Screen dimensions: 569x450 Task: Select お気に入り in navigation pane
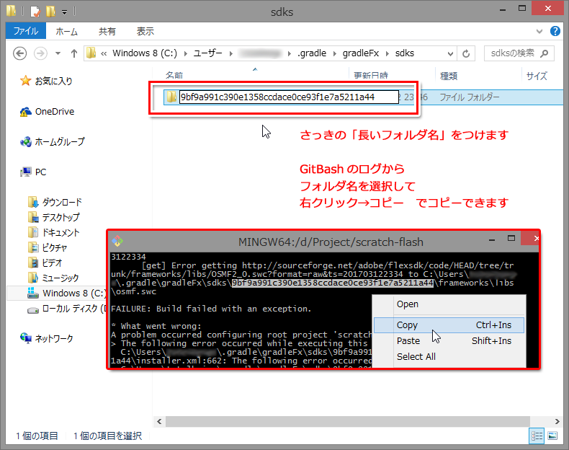(x=53, y=81)
